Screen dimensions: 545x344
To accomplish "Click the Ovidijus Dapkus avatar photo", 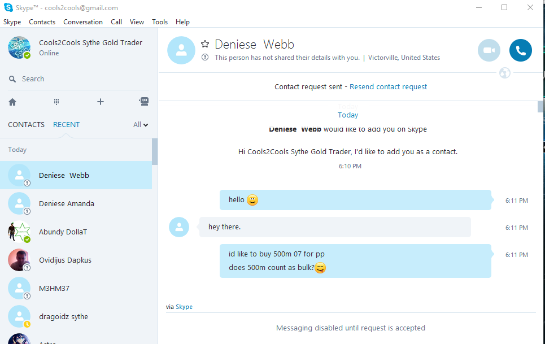I will tap(19, 260).
